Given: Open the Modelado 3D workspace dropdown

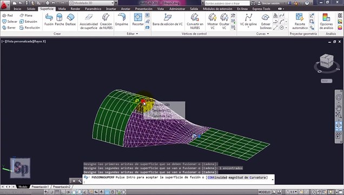Looking at the screenshot, I should [92, 3].
